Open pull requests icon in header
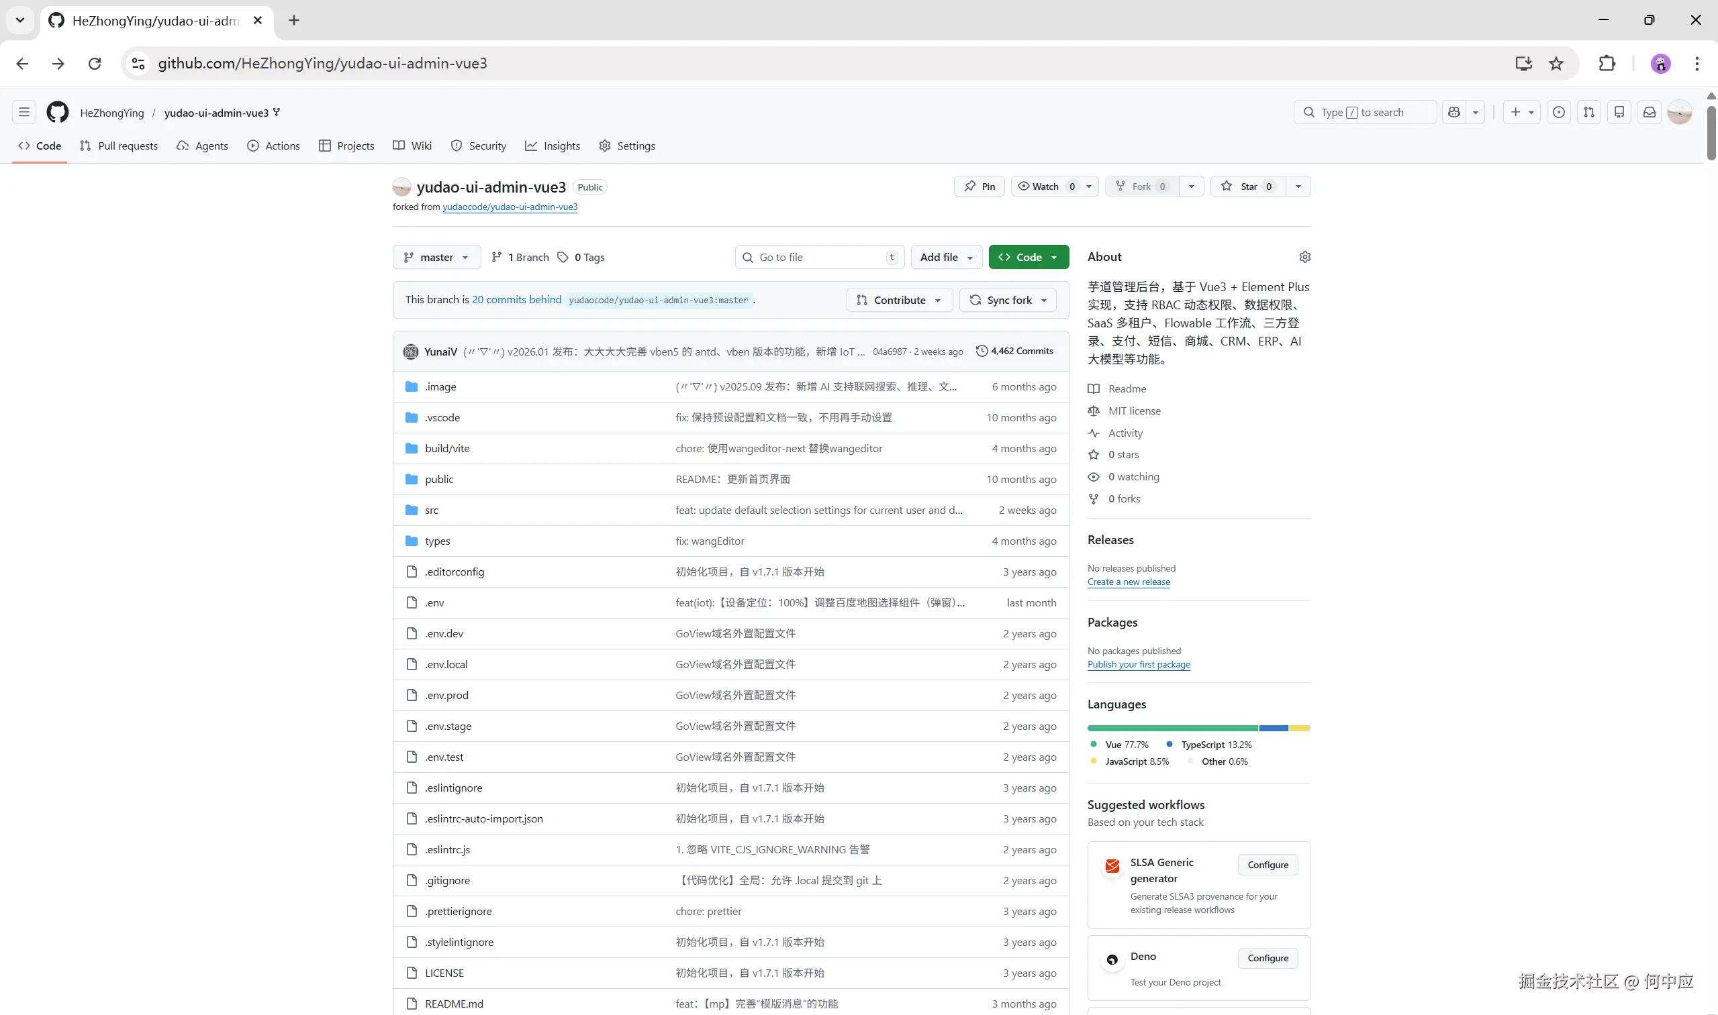 [x=1588, y=112]
